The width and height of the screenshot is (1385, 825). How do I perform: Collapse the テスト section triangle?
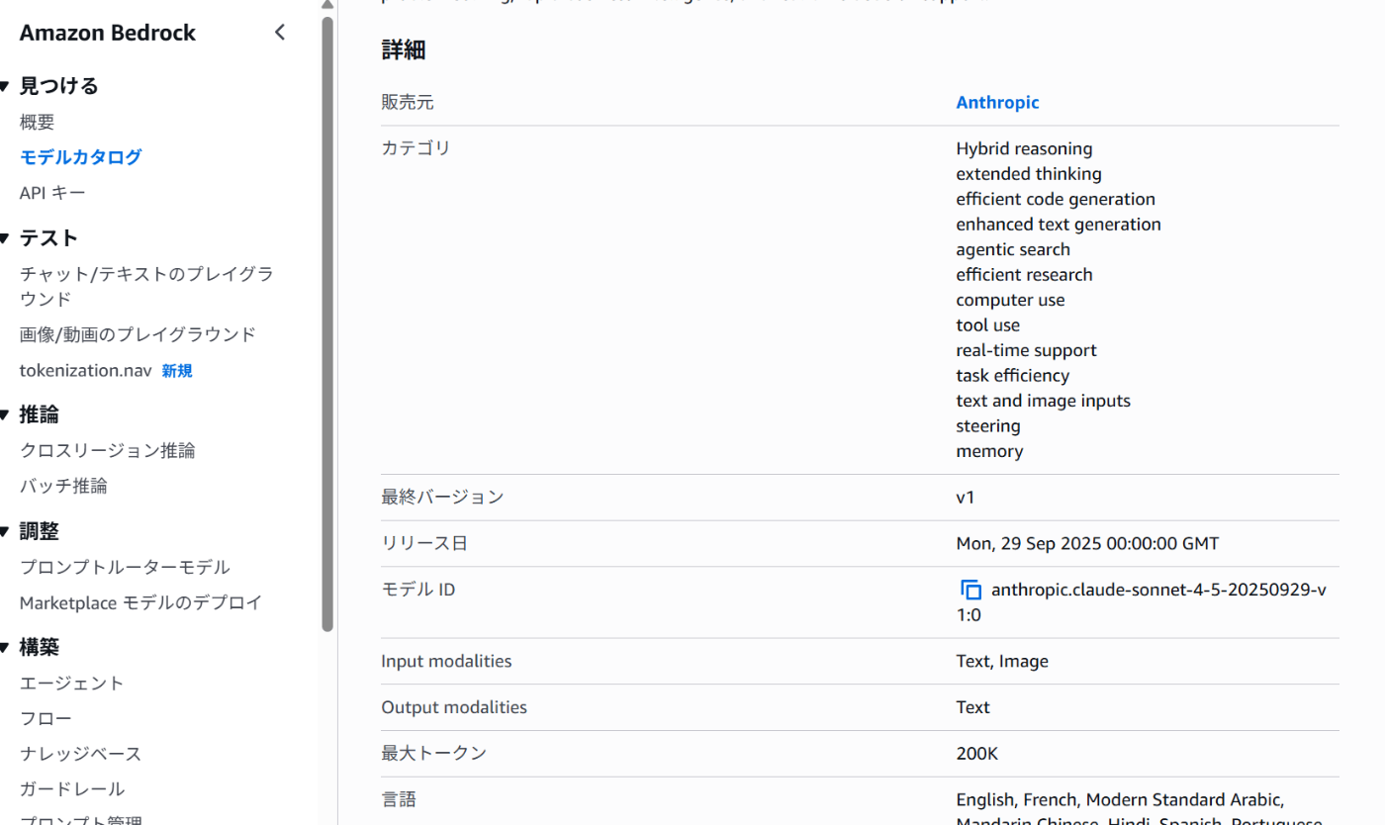click(x=5, y=238)
